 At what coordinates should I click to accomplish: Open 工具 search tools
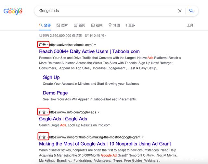coord(190,25)
